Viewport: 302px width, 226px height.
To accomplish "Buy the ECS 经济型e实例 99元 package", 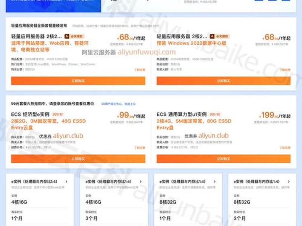I will (78, 159).
